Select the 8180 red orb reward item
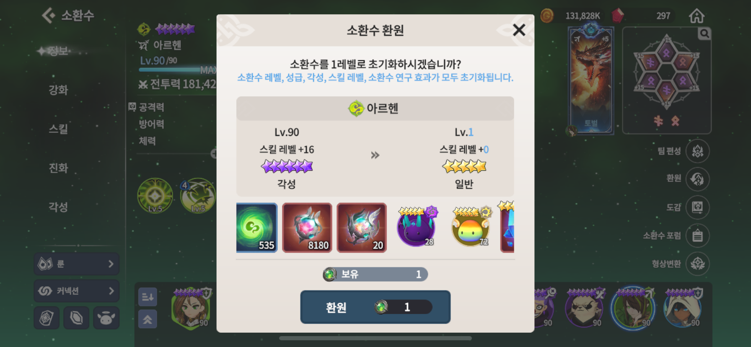751x347 pixels. point(307,228)
